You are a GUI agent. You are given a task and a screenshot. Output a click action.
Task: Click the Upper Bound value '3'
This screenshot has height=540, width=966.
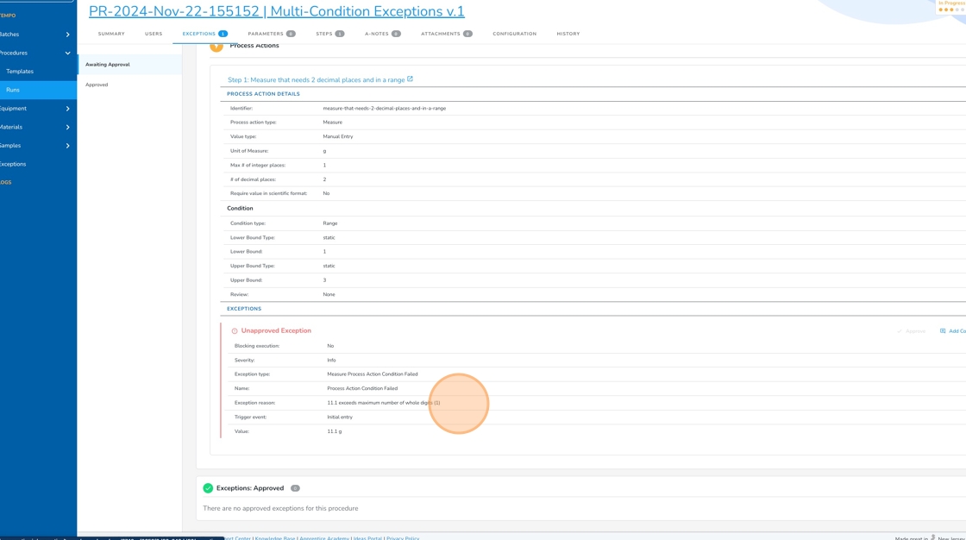click(324, 279)
